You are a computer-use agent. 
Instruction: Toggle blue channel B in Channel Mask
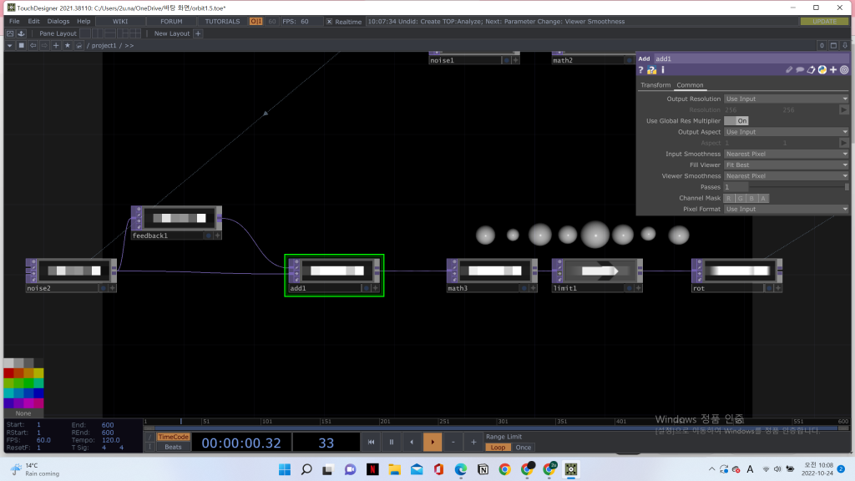[751, 198]
